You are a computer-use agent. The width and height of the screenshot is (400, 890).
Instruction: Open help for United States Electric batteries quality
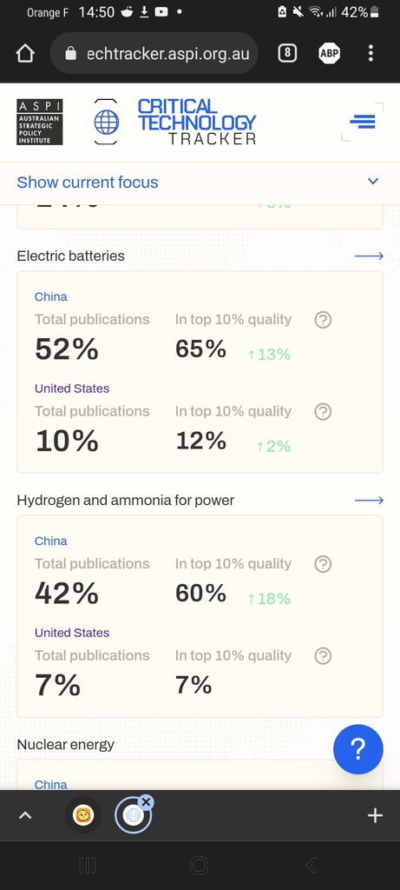click(323, 411)
